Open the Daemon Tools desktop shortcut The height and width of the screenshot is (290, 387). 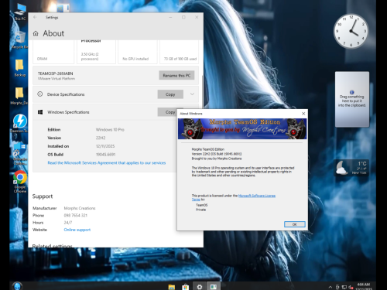[20, 123]
